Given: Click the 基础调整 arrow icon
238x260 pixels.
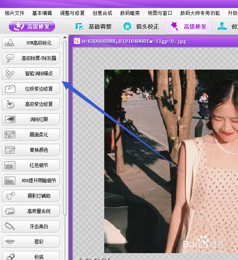Looking at the screenshot, I should (79, 26).
